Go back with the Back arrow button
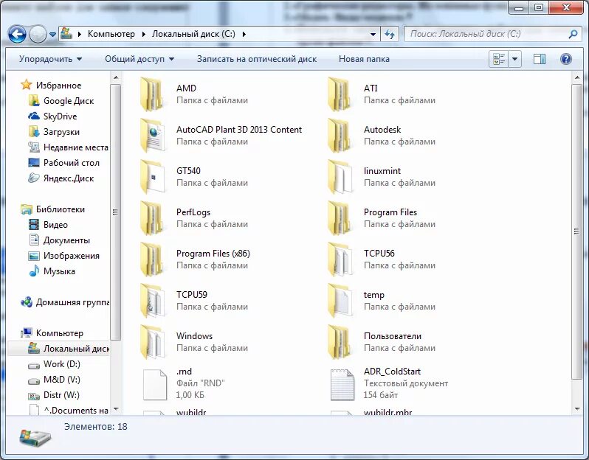The image size is (589, 460). click(17, 34)
